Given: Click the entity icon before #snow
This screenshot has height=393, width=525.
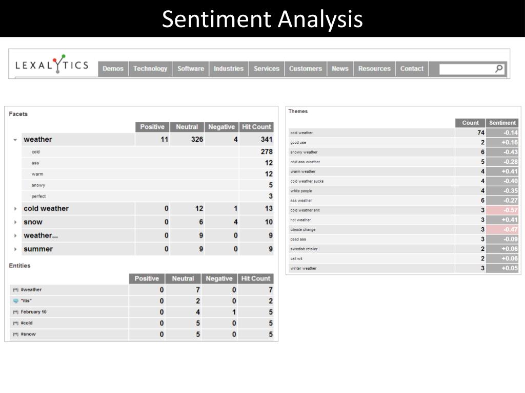Looking at the screenshot, I should [15, 335].
